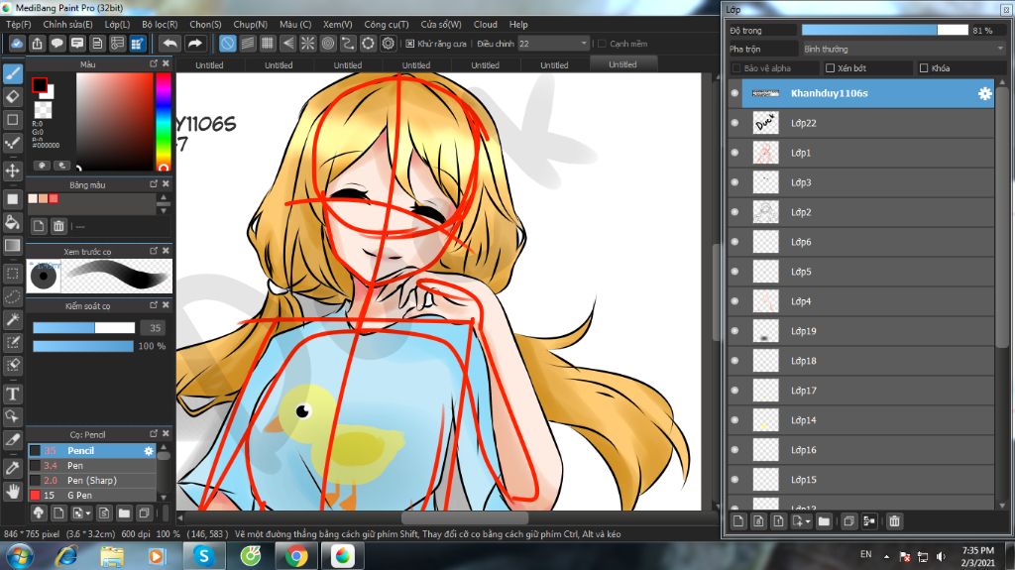Open the Chỉnh sửa(E) menu

(67, 25)
